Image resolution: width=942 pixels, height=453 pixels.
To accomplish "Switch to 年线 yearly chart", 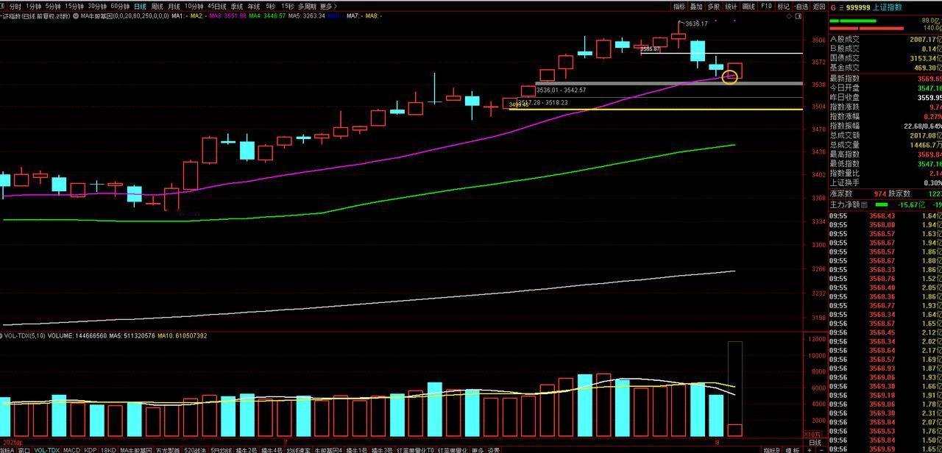I will pos(254,6).
